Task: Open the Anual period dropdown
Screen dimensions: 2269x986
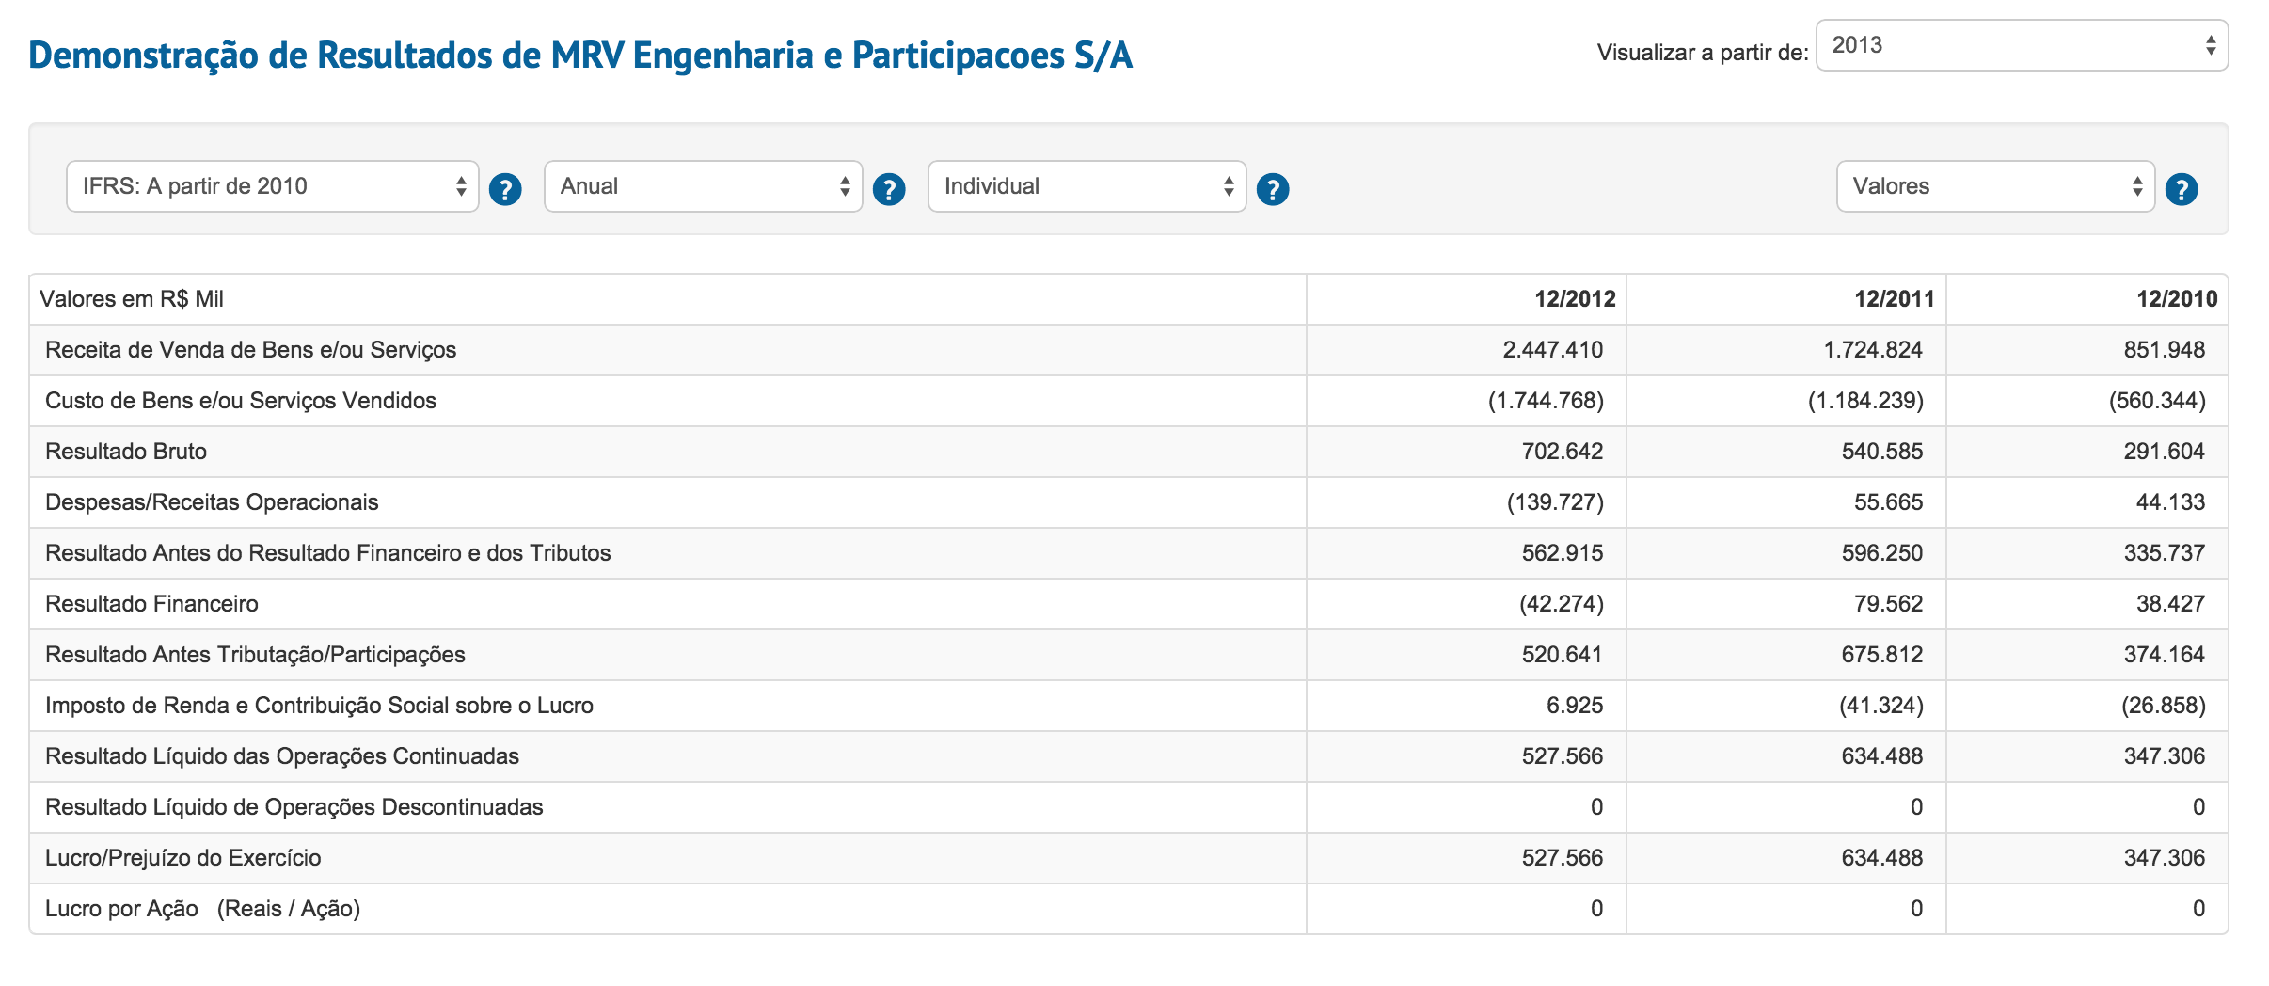Action: point(704,186)
